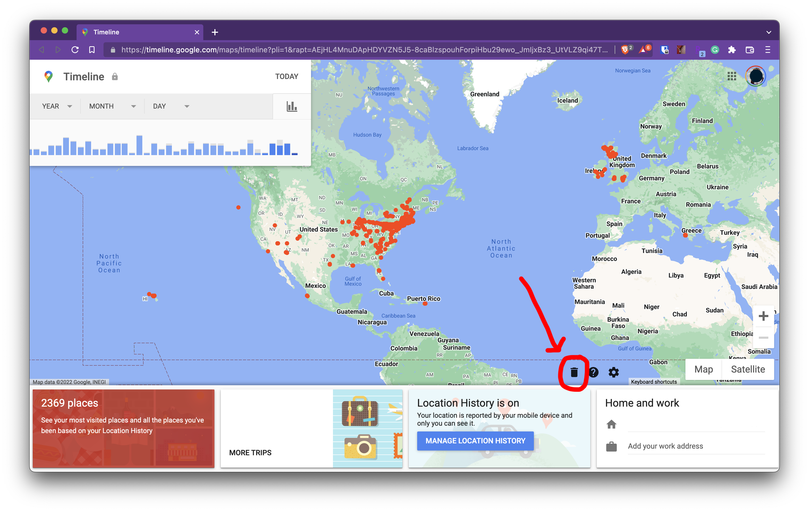809x511 pixels.
Task: Open the Google apps grid
Action: (x=731, y=76)
